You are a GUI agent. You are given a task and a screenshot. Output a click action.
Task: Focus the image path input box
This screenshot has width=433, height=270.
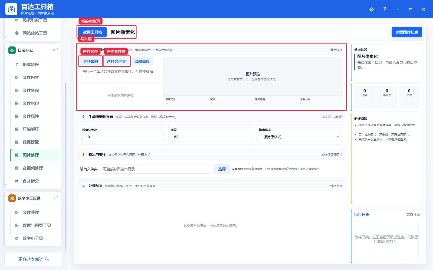[120, 74]
